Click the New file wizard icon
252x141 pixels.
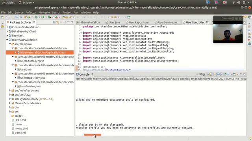[3, 17]
